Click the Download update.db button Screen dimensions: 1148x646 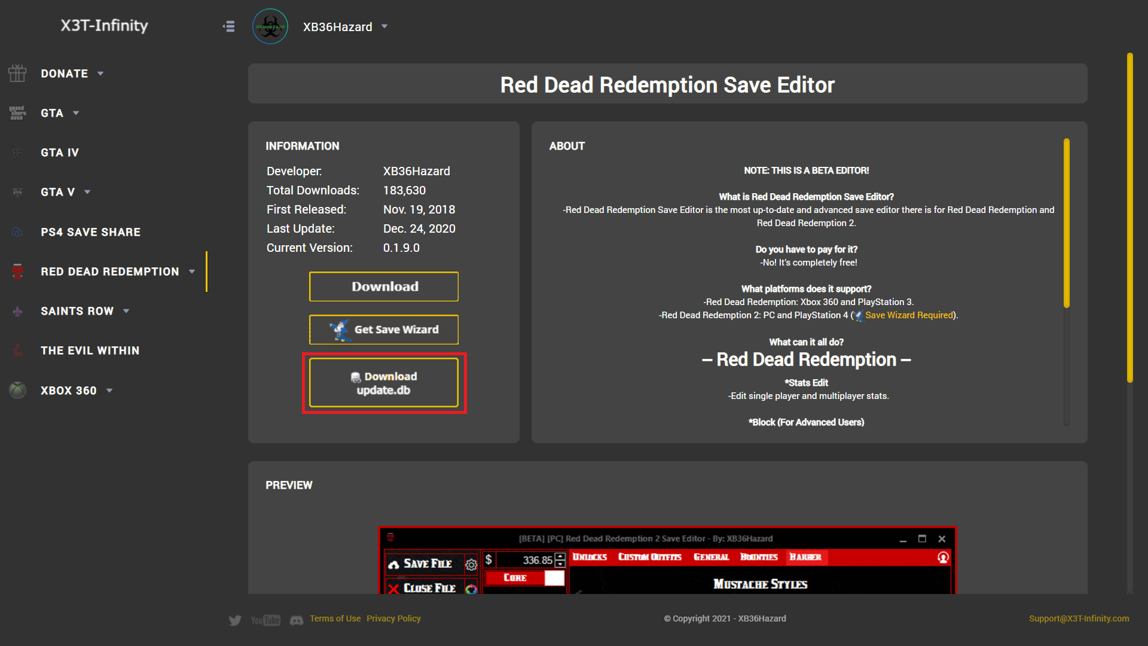[384, 383]
